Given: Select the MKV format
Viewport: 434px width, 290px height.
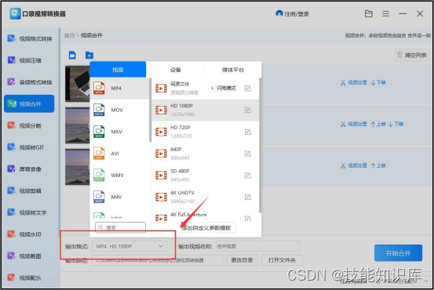Looking at the screenshot, I should [x=119, y=132].
